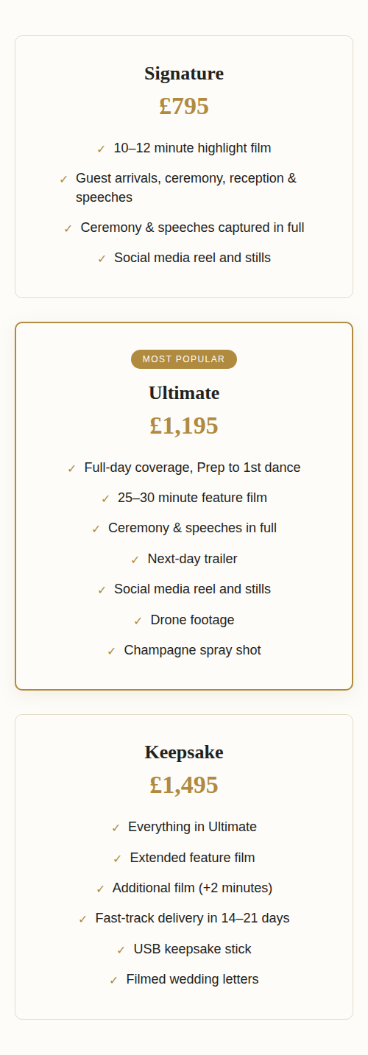Select the Signature package title
Viewport: 368px width, 1055px height.
coord(184,74)
